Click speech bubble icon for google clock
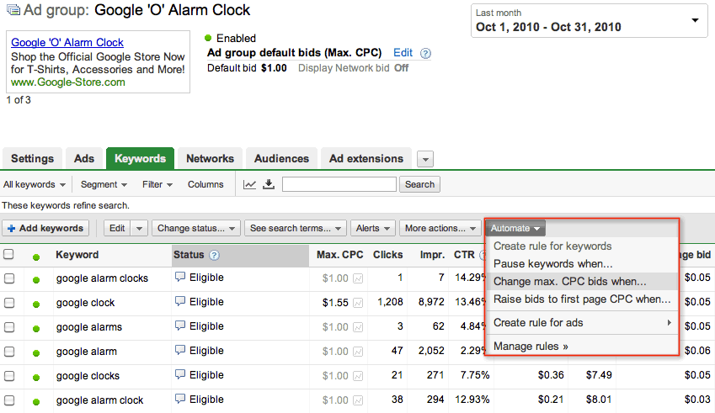The height and width of the screenshot is (413, 715). pyautogui.click(x=180, y=301)
